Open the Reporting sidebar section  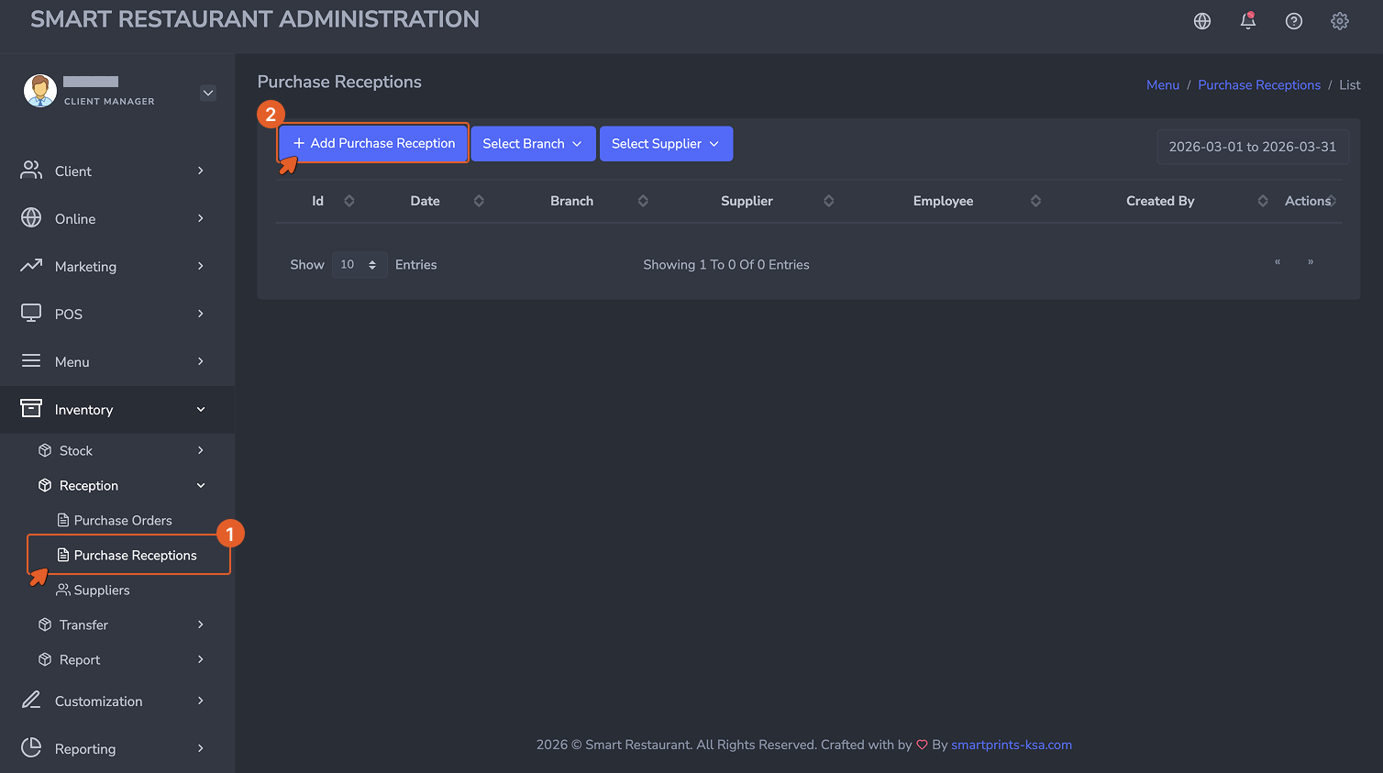(x=117, y=748)
